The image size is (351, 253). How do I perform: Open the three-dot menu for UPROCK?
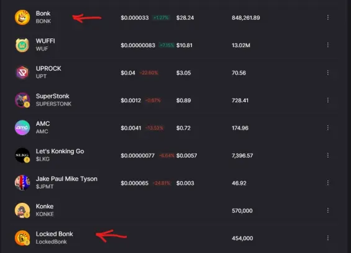tap(328, 73)
